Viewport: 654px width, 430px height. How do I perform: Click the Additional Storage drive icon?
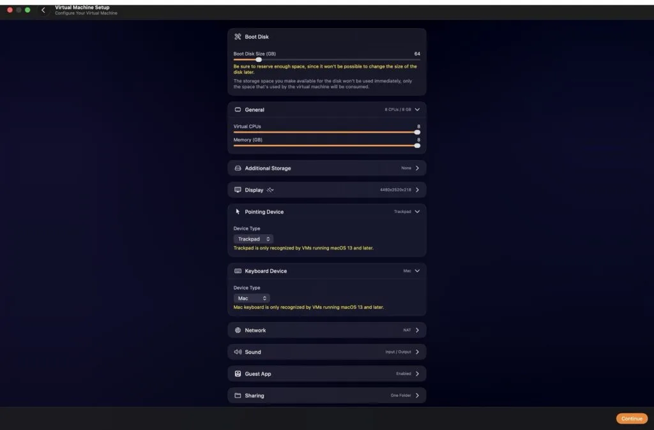coord(238,168)
